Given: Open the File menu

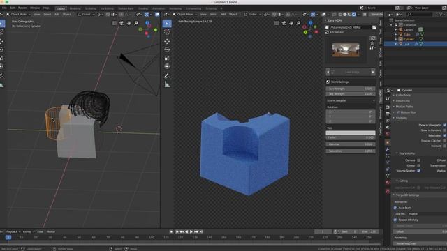Looking at the screenshot, I should 4,8.
